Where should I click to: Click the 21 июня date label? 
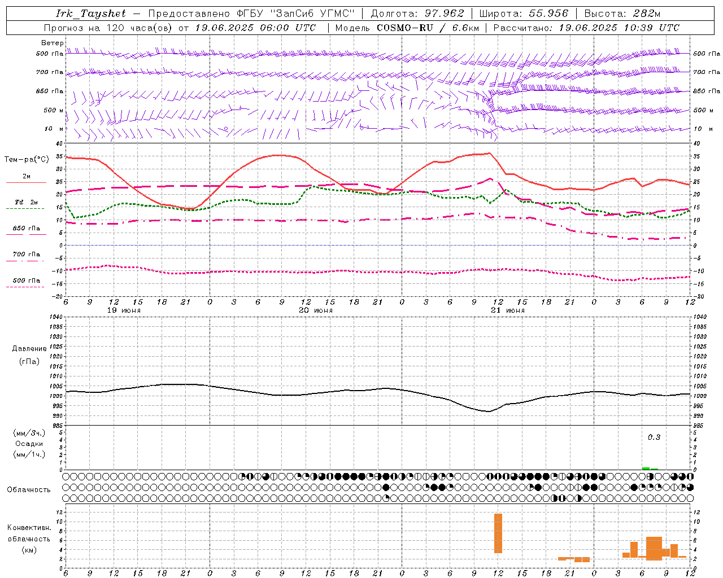508,310
